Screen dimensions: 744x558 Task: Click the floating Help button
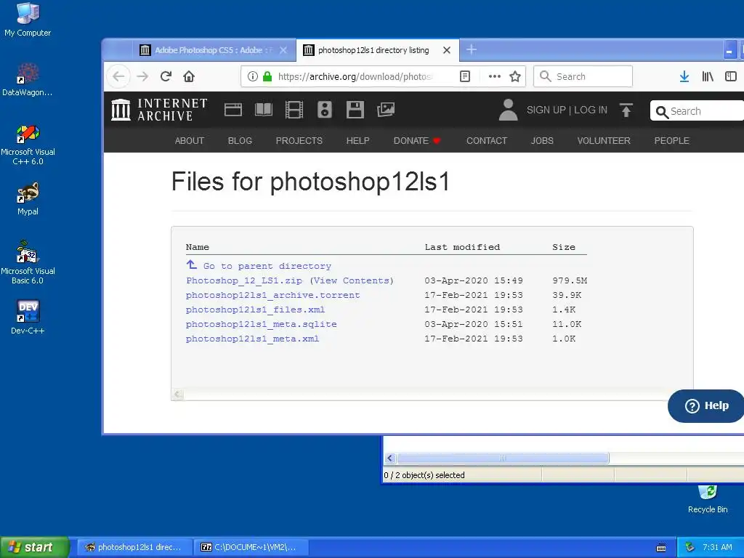[x=706, y=405]
